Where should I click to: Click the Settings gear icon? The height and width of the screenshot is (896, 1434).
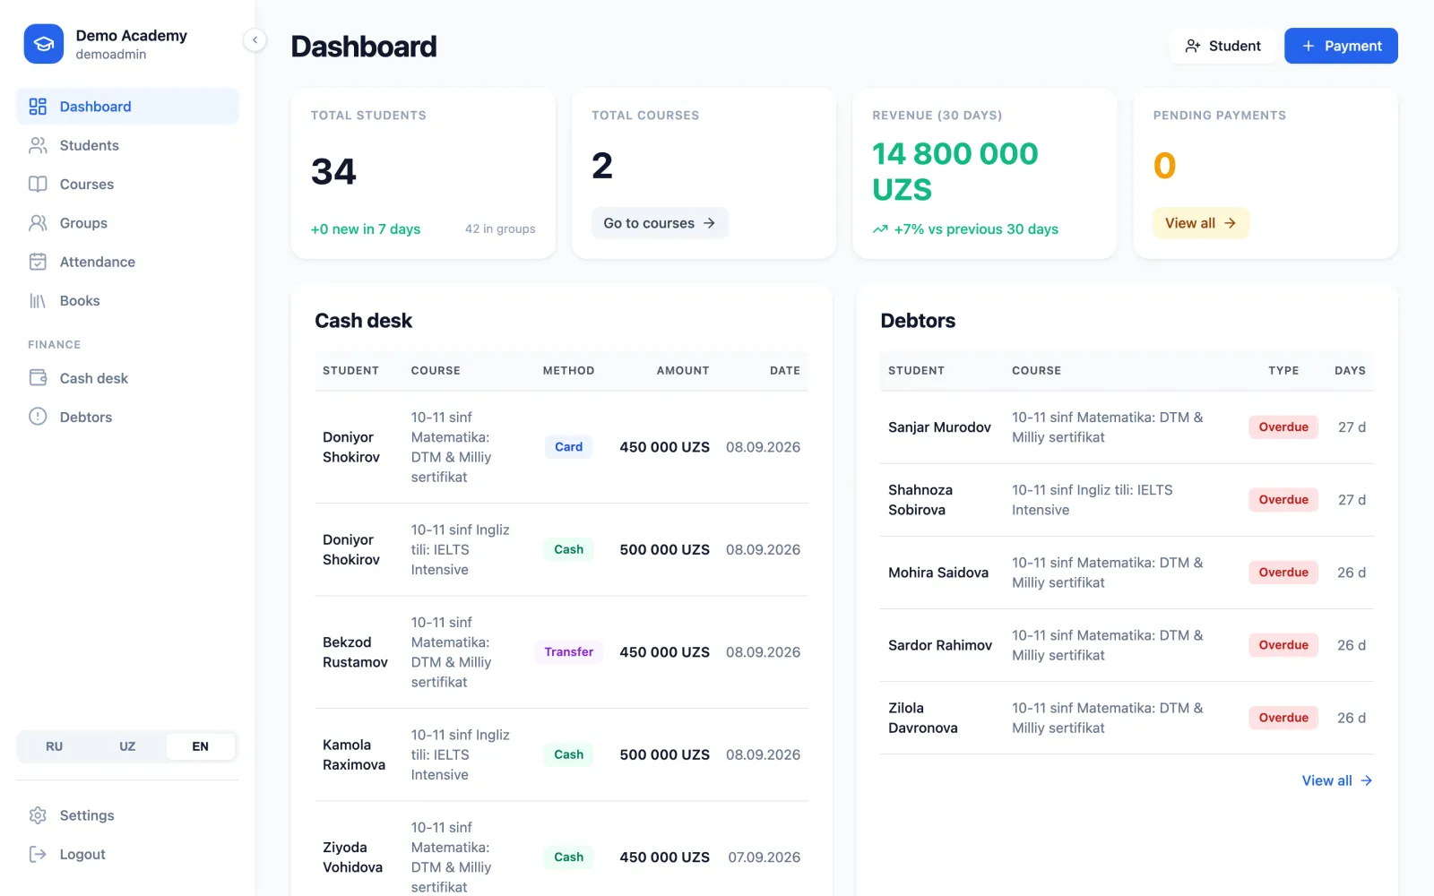(38, 815)
